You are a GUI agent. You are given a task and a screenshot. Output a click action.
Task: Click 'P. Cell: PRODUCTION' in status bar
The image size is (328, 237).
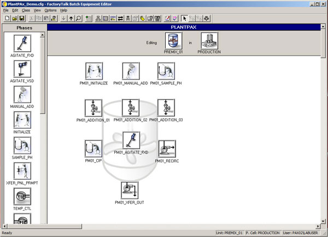click(263, 233)
